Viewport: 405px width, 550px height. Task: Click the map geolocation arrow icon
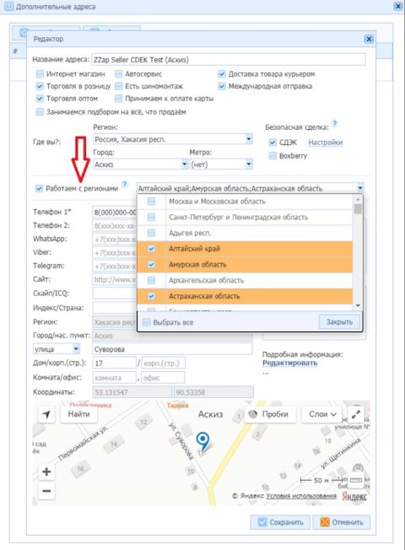(x=46, y=414)
